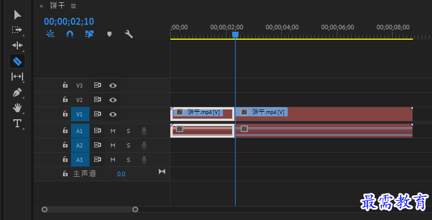Solo track A3

128,160
